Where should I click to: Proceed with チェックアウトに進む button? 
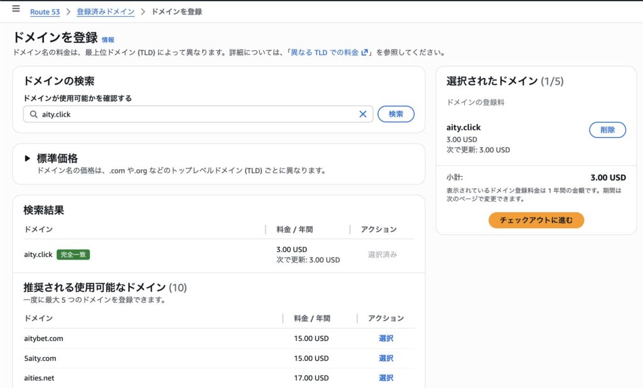[536, 220]
